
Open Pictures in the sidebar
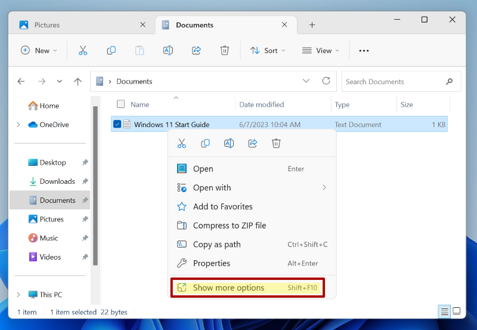click(46, 219)
